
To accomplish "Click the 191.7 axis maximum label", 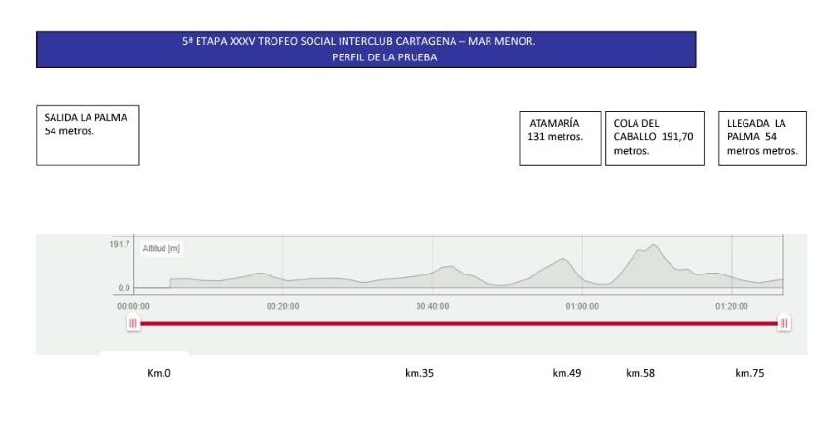I will (x=119, y=244).
